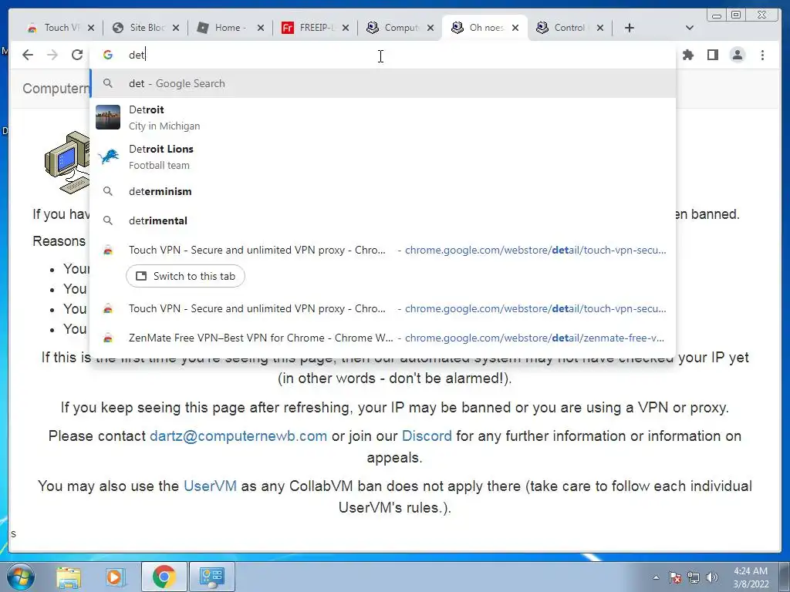Open the UserVM link
The height and width of the screenshot is (592, 790).
[210, 486]
